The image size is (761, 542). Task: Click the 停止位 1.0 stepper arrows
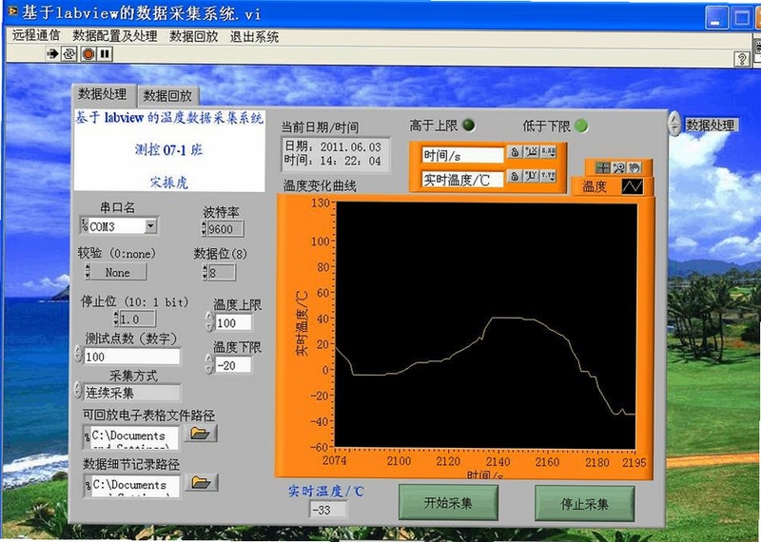pyautogui.click(x=115, y=319)
